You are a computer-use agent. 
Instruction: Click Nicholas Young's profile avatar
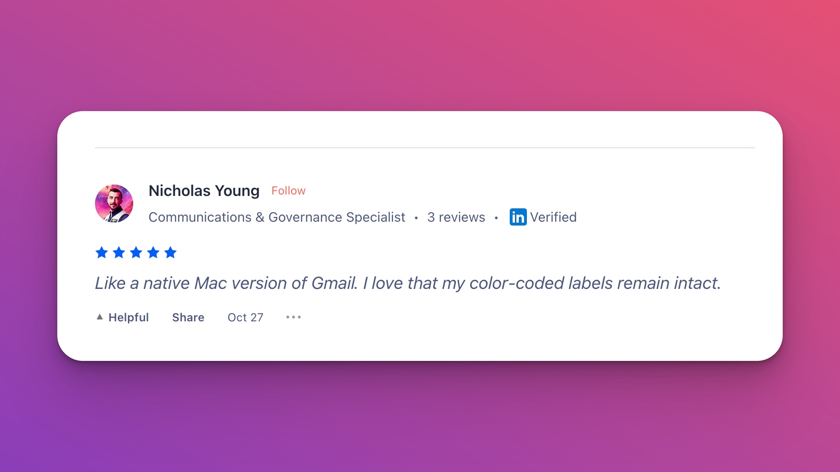click(114, 204)
